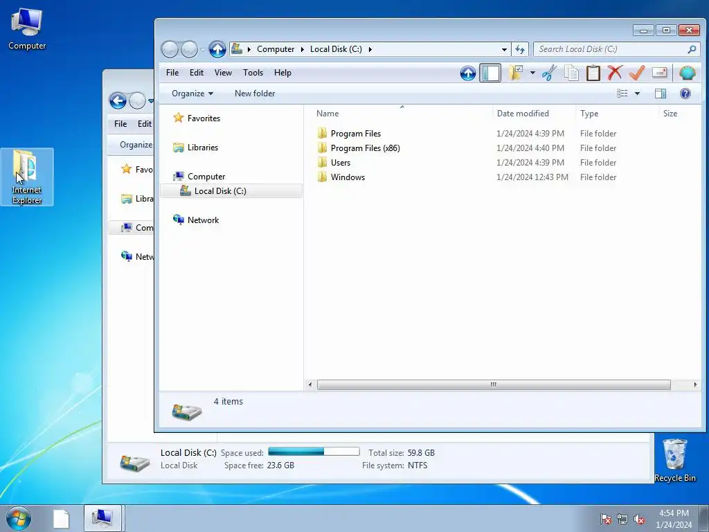The height and width of the screenshot is (532, 709).
Task: Toggle the preview pane button
Action: [x=661, y=94]
